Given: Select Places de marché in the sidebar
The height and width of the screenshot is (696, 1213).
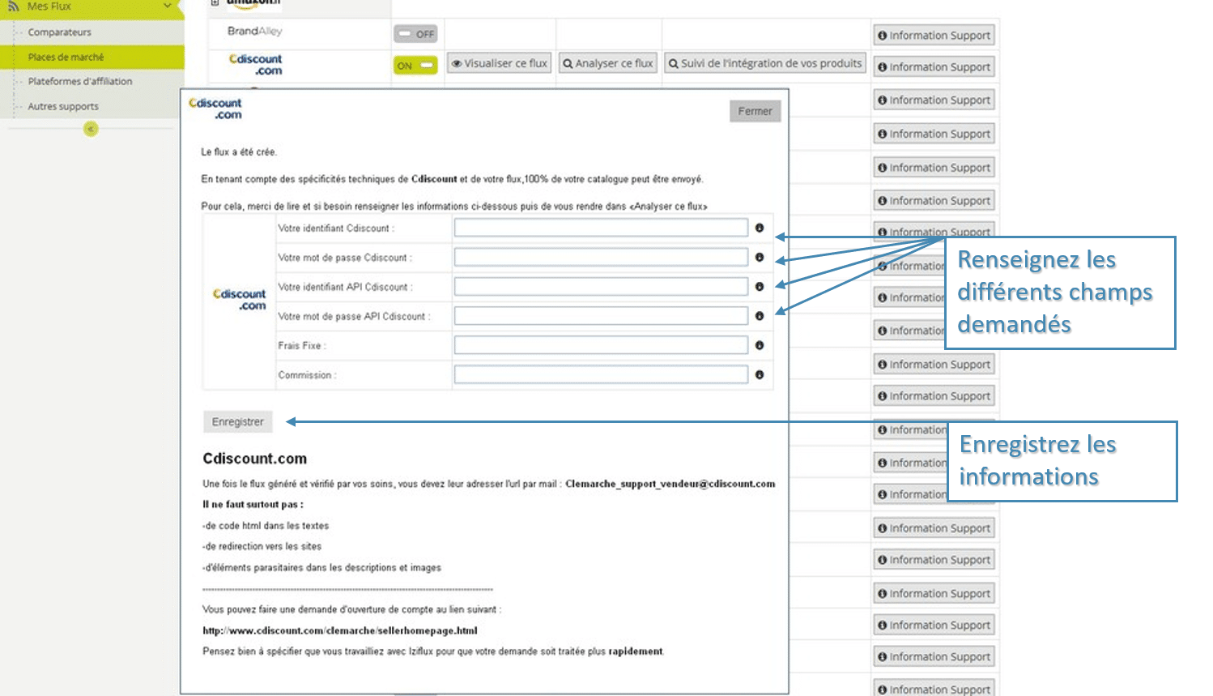Looking at the screenshot, I should pos(66,57).
